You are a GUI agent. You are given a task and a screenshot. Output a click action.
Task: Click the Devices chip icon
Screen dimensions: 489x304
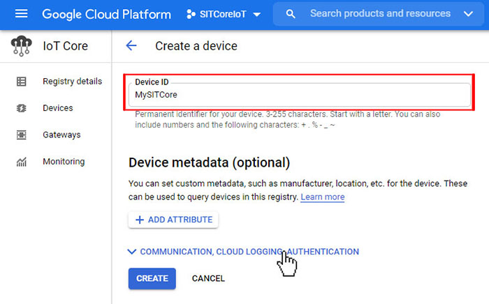click(x=21, y=108)
